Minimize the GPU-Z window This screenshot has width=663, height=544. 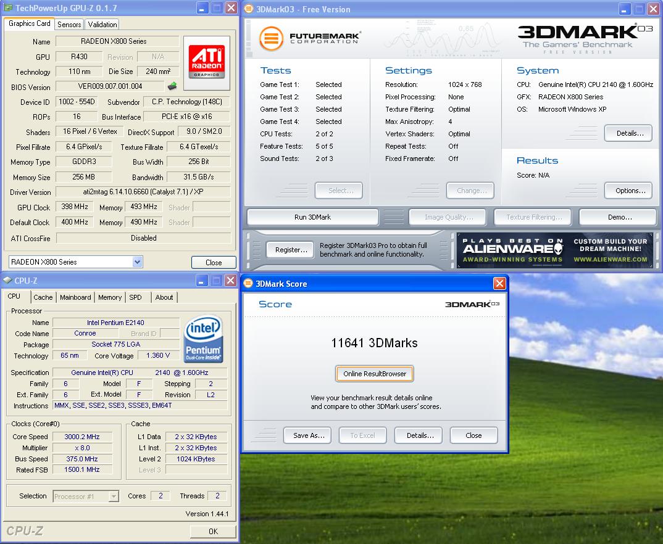click(202, 8)
